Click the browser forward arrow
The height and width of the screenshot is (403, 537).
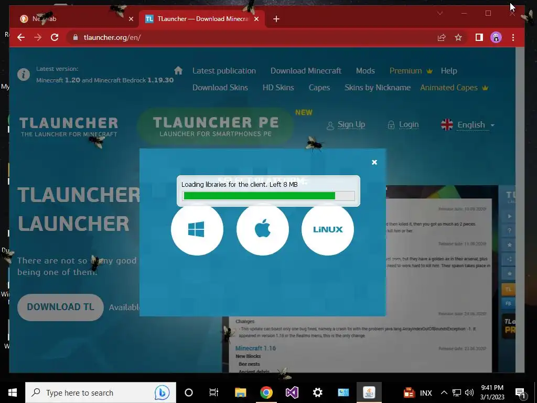(x=38, y=37)
